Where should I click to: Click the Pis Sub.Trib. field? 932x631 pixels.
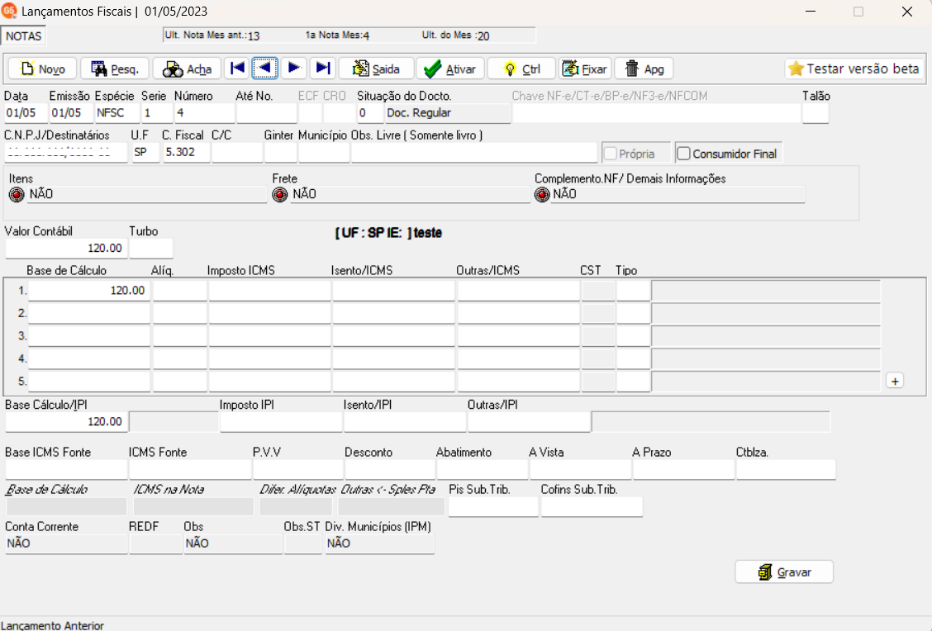tap(493, 507)
